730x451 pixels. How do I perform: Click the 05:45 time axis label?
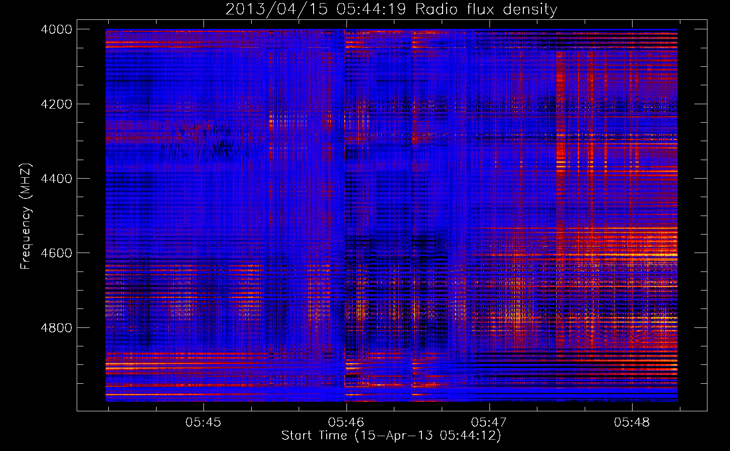[203, 422]
